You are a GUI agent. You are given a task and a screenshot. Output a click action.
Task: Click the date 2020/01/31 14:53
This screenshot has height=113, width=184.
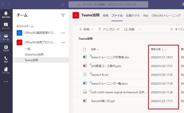(x=162, y=57)
